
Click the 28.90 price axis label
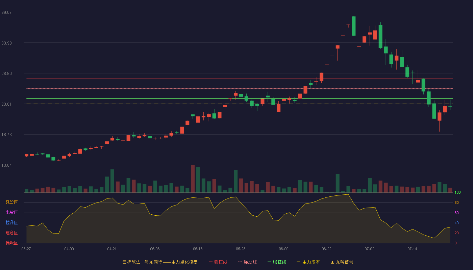tap(6, 74)
